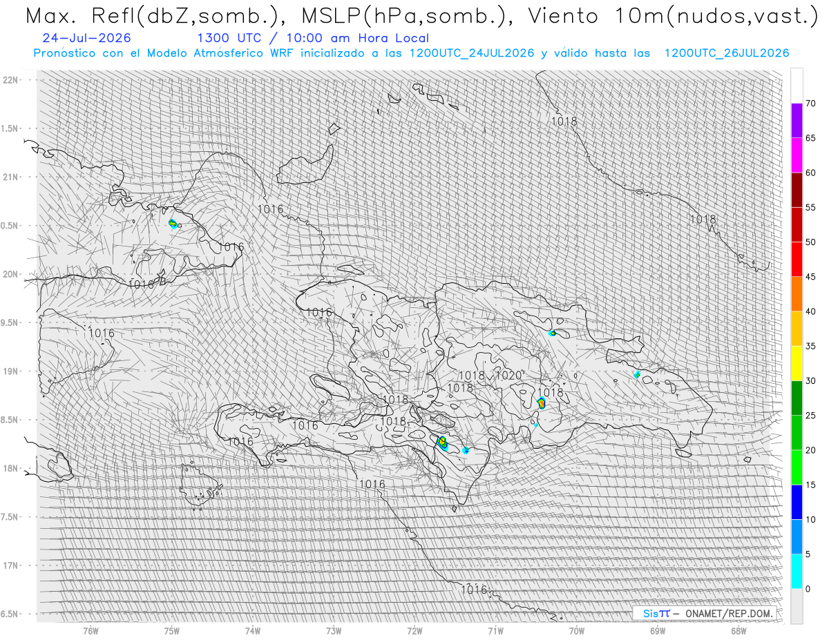Click the "74W" longitude axis label

253,630
